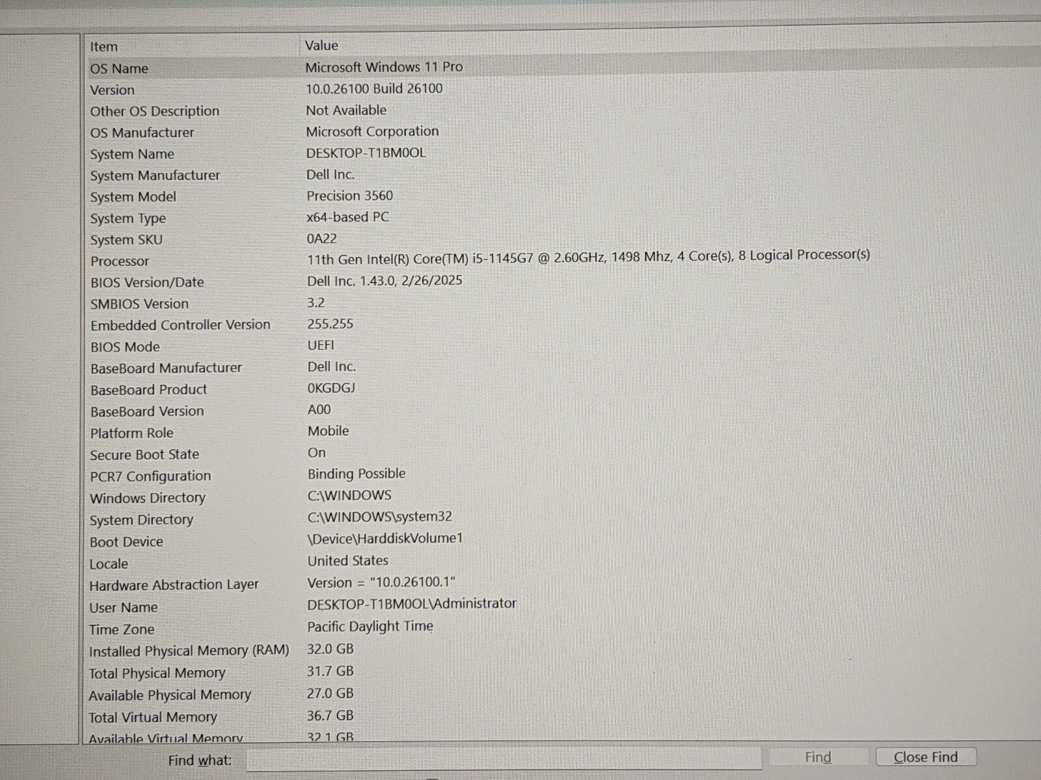The image size is (1041, 780).
Task: Click inside the Find what text field
Action: click(x=504, y=759)
